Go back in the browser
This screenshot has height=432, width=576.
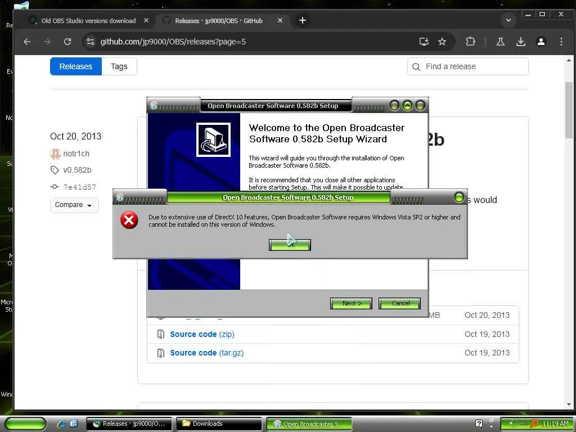(x=27, y=42)
